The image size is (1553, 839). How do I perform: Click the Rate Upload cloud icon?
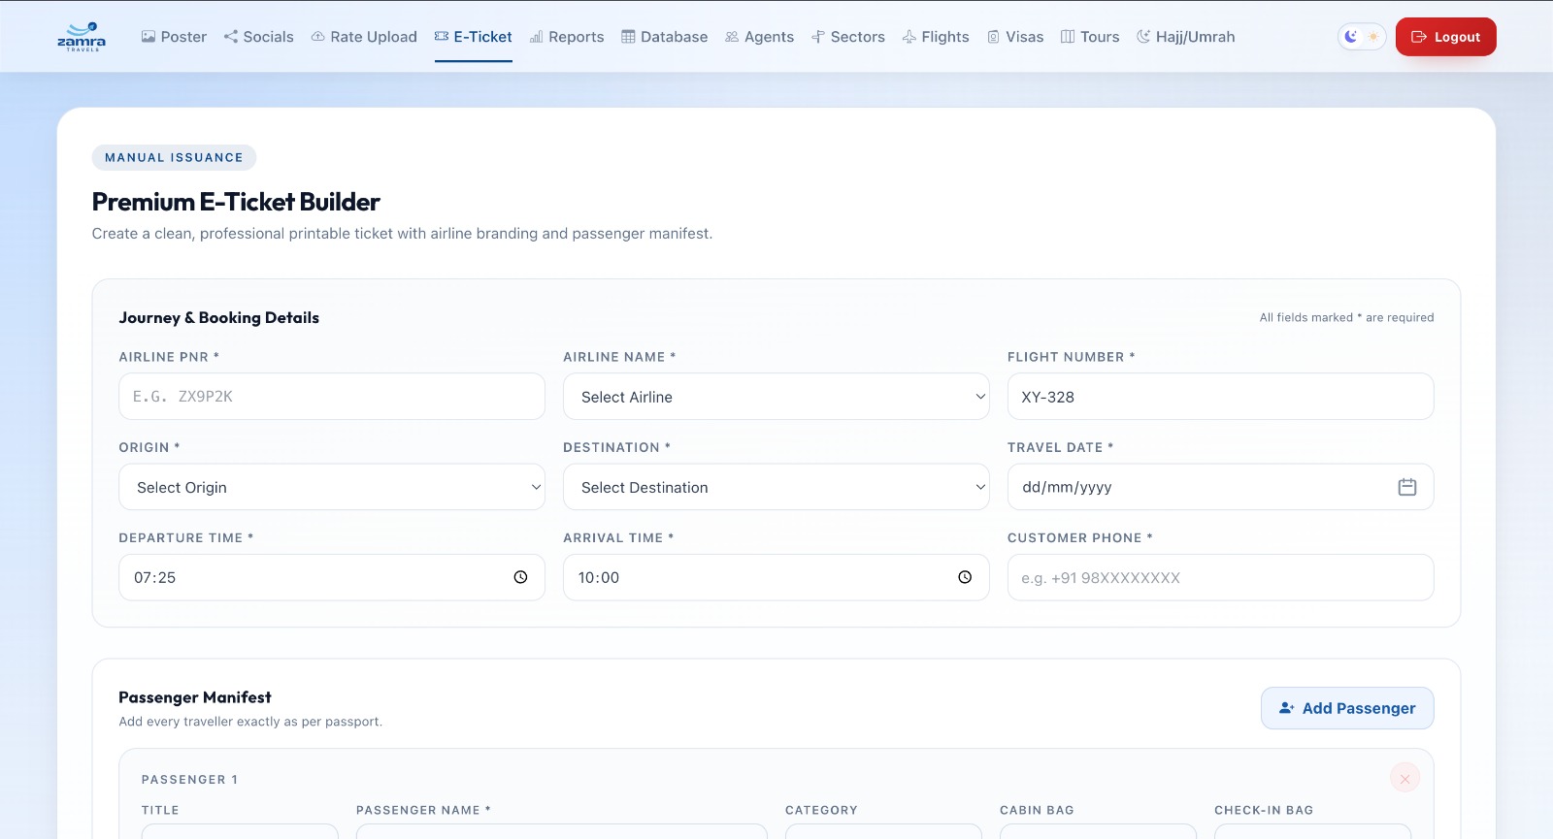point(317,37)
